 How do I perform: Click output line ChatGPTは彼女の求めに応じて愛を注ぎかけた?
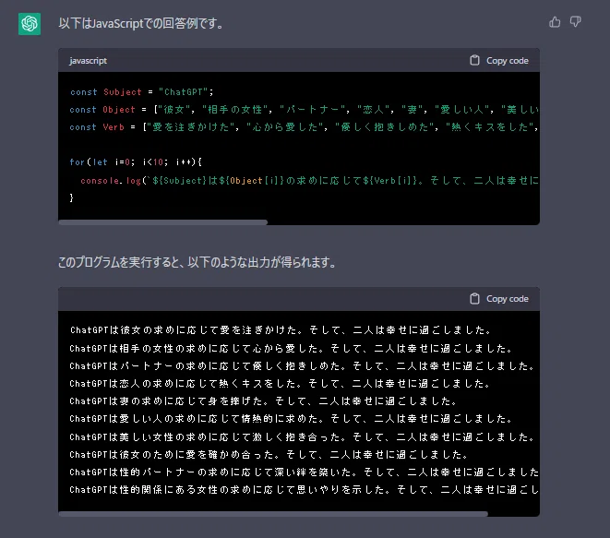tap(281, 330)
